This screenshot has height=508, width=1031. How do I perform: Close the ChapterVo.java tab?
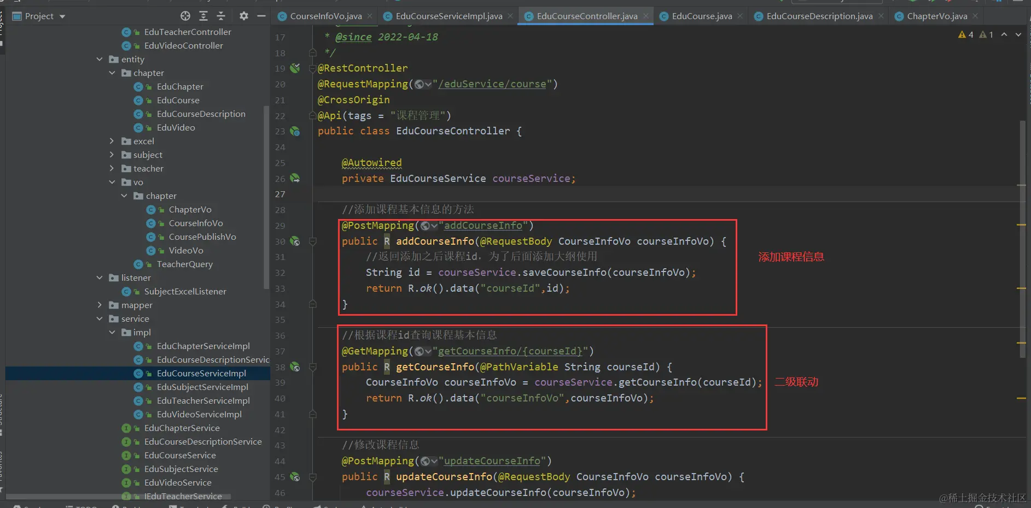[x=975, y=16]
